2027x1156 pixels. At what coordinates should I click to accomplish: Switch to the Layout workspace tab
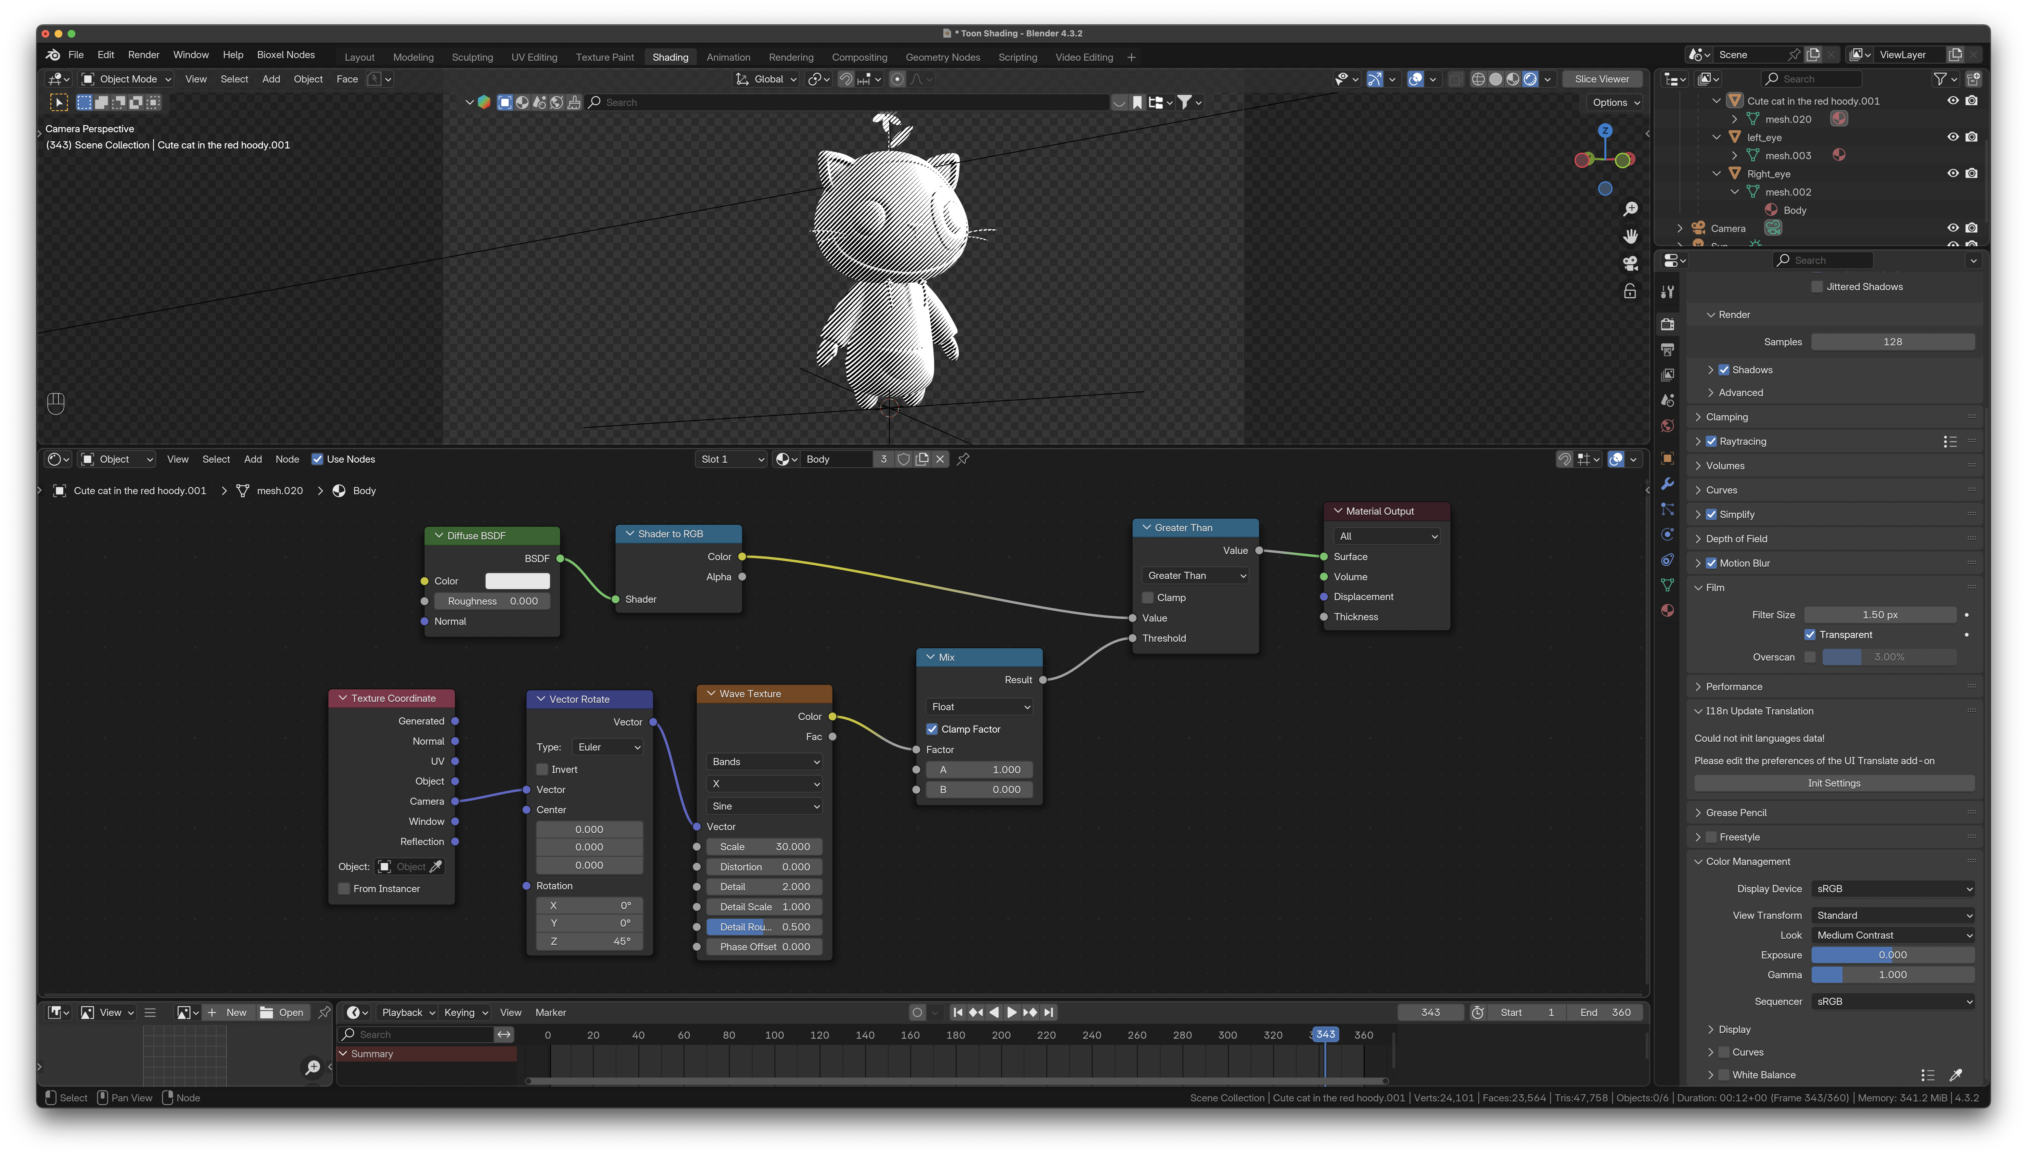click(x=360, y=57)
